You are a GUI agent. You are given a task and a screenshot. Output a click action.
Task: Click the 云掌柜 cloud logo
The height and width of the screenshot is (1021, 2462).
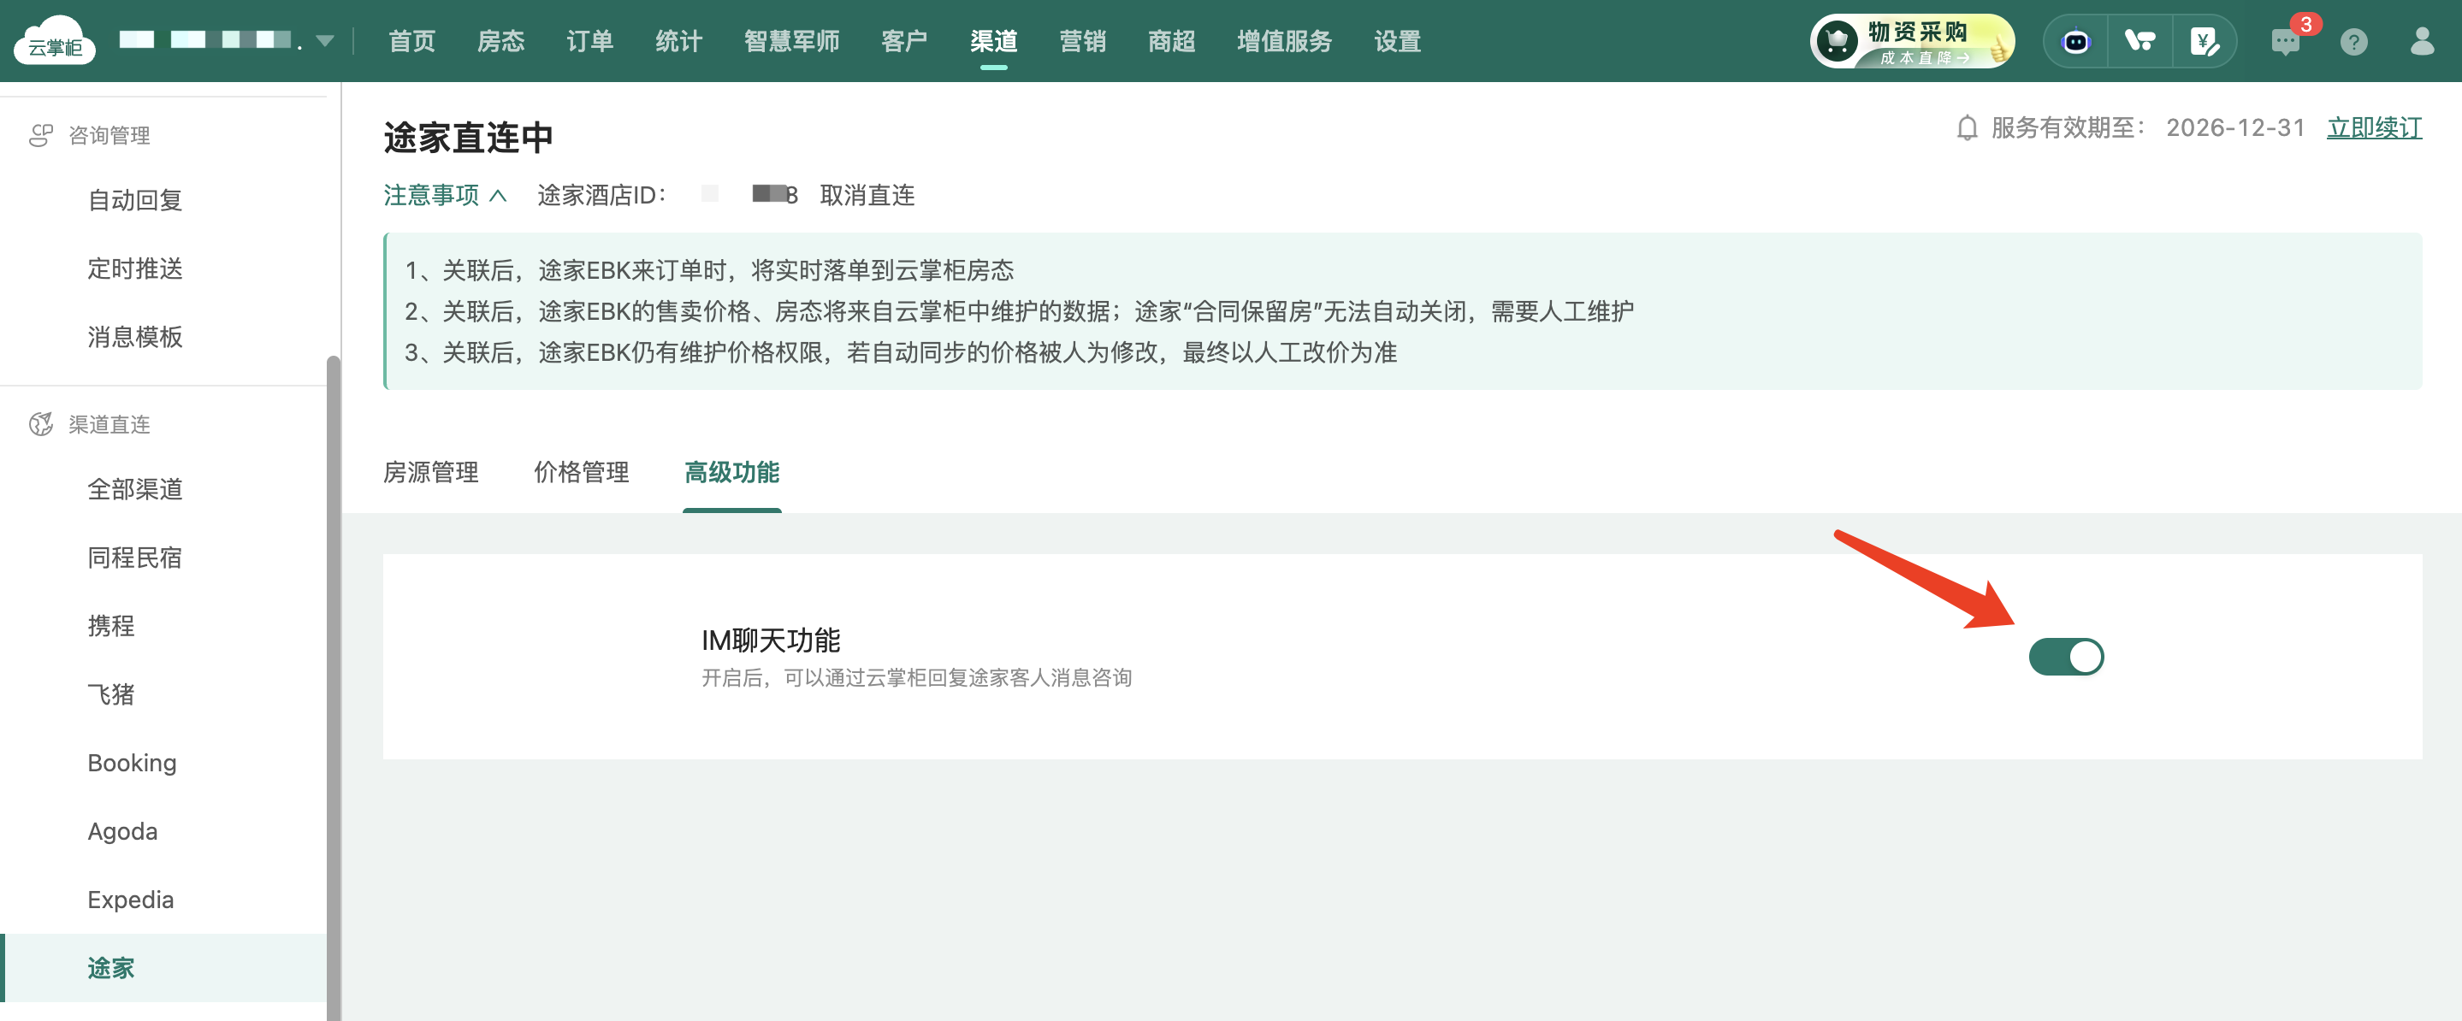coord(55,41)
